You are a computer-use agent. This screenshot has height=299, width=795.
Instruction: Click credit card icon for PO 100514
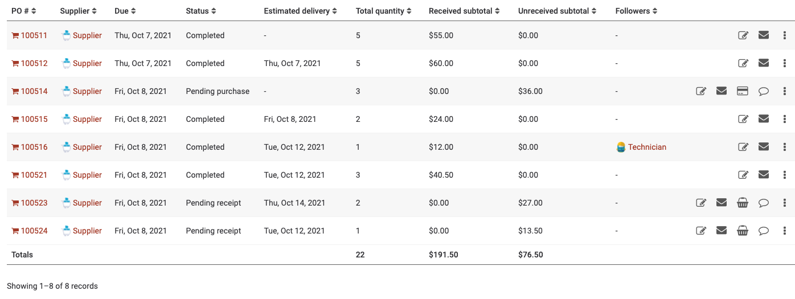click(743, 91)
